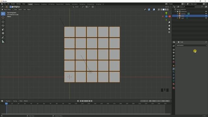Open the Render menu

(x=13, y=4)
